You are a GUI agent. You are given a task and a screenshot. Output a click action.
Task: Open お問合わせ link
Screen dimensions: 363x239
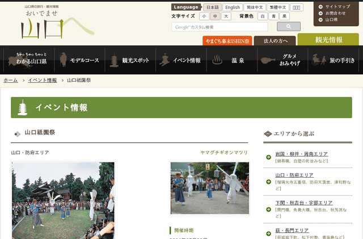coord(335,13)
